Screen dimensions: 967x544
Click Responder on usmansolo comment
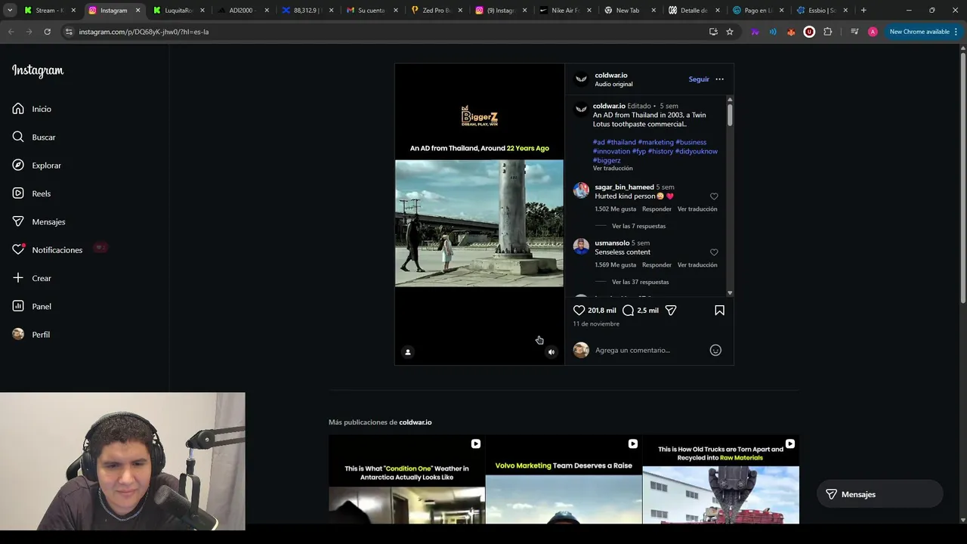click(657, 265)
